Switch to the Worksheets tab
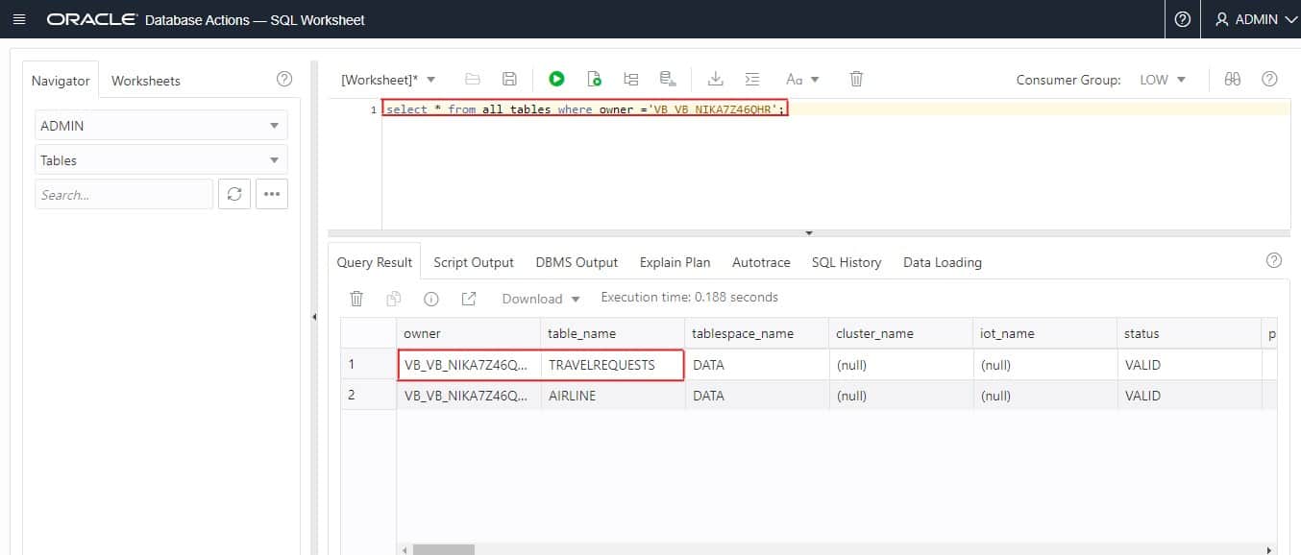The height and width of the screenshot is (555, 1301). (146, 81)
